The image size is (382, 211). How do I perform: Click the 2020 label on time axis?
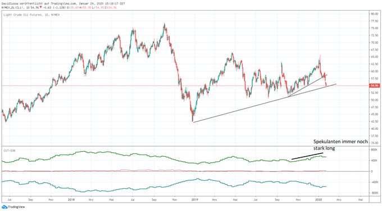319,200
